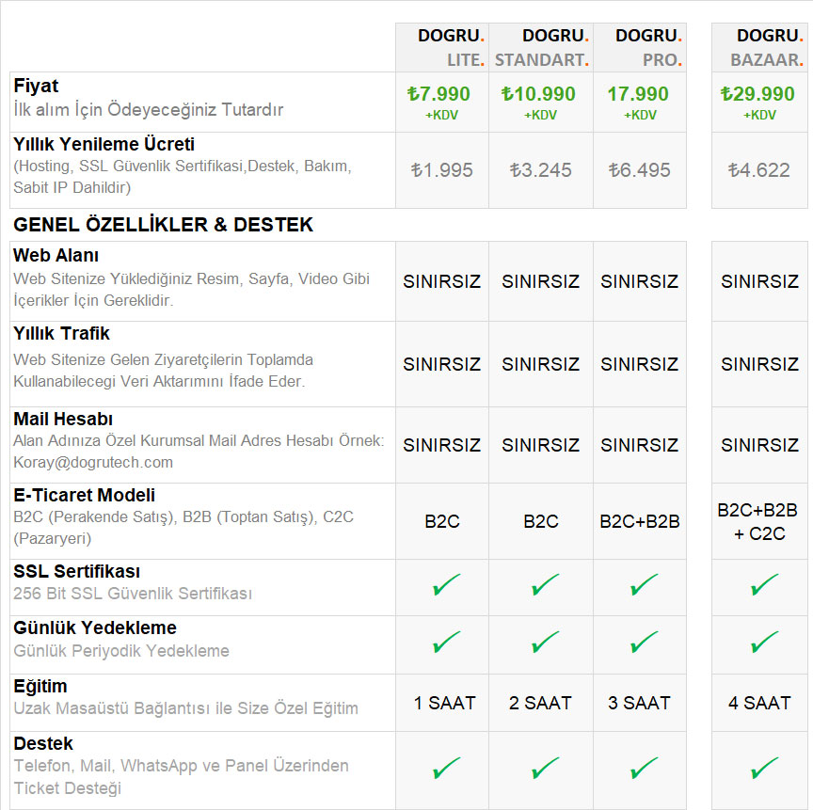Click SSL Sertifikası checkmark under DOGRU LITE
This screenshot has width=813, height=810.
pos(446,586)
